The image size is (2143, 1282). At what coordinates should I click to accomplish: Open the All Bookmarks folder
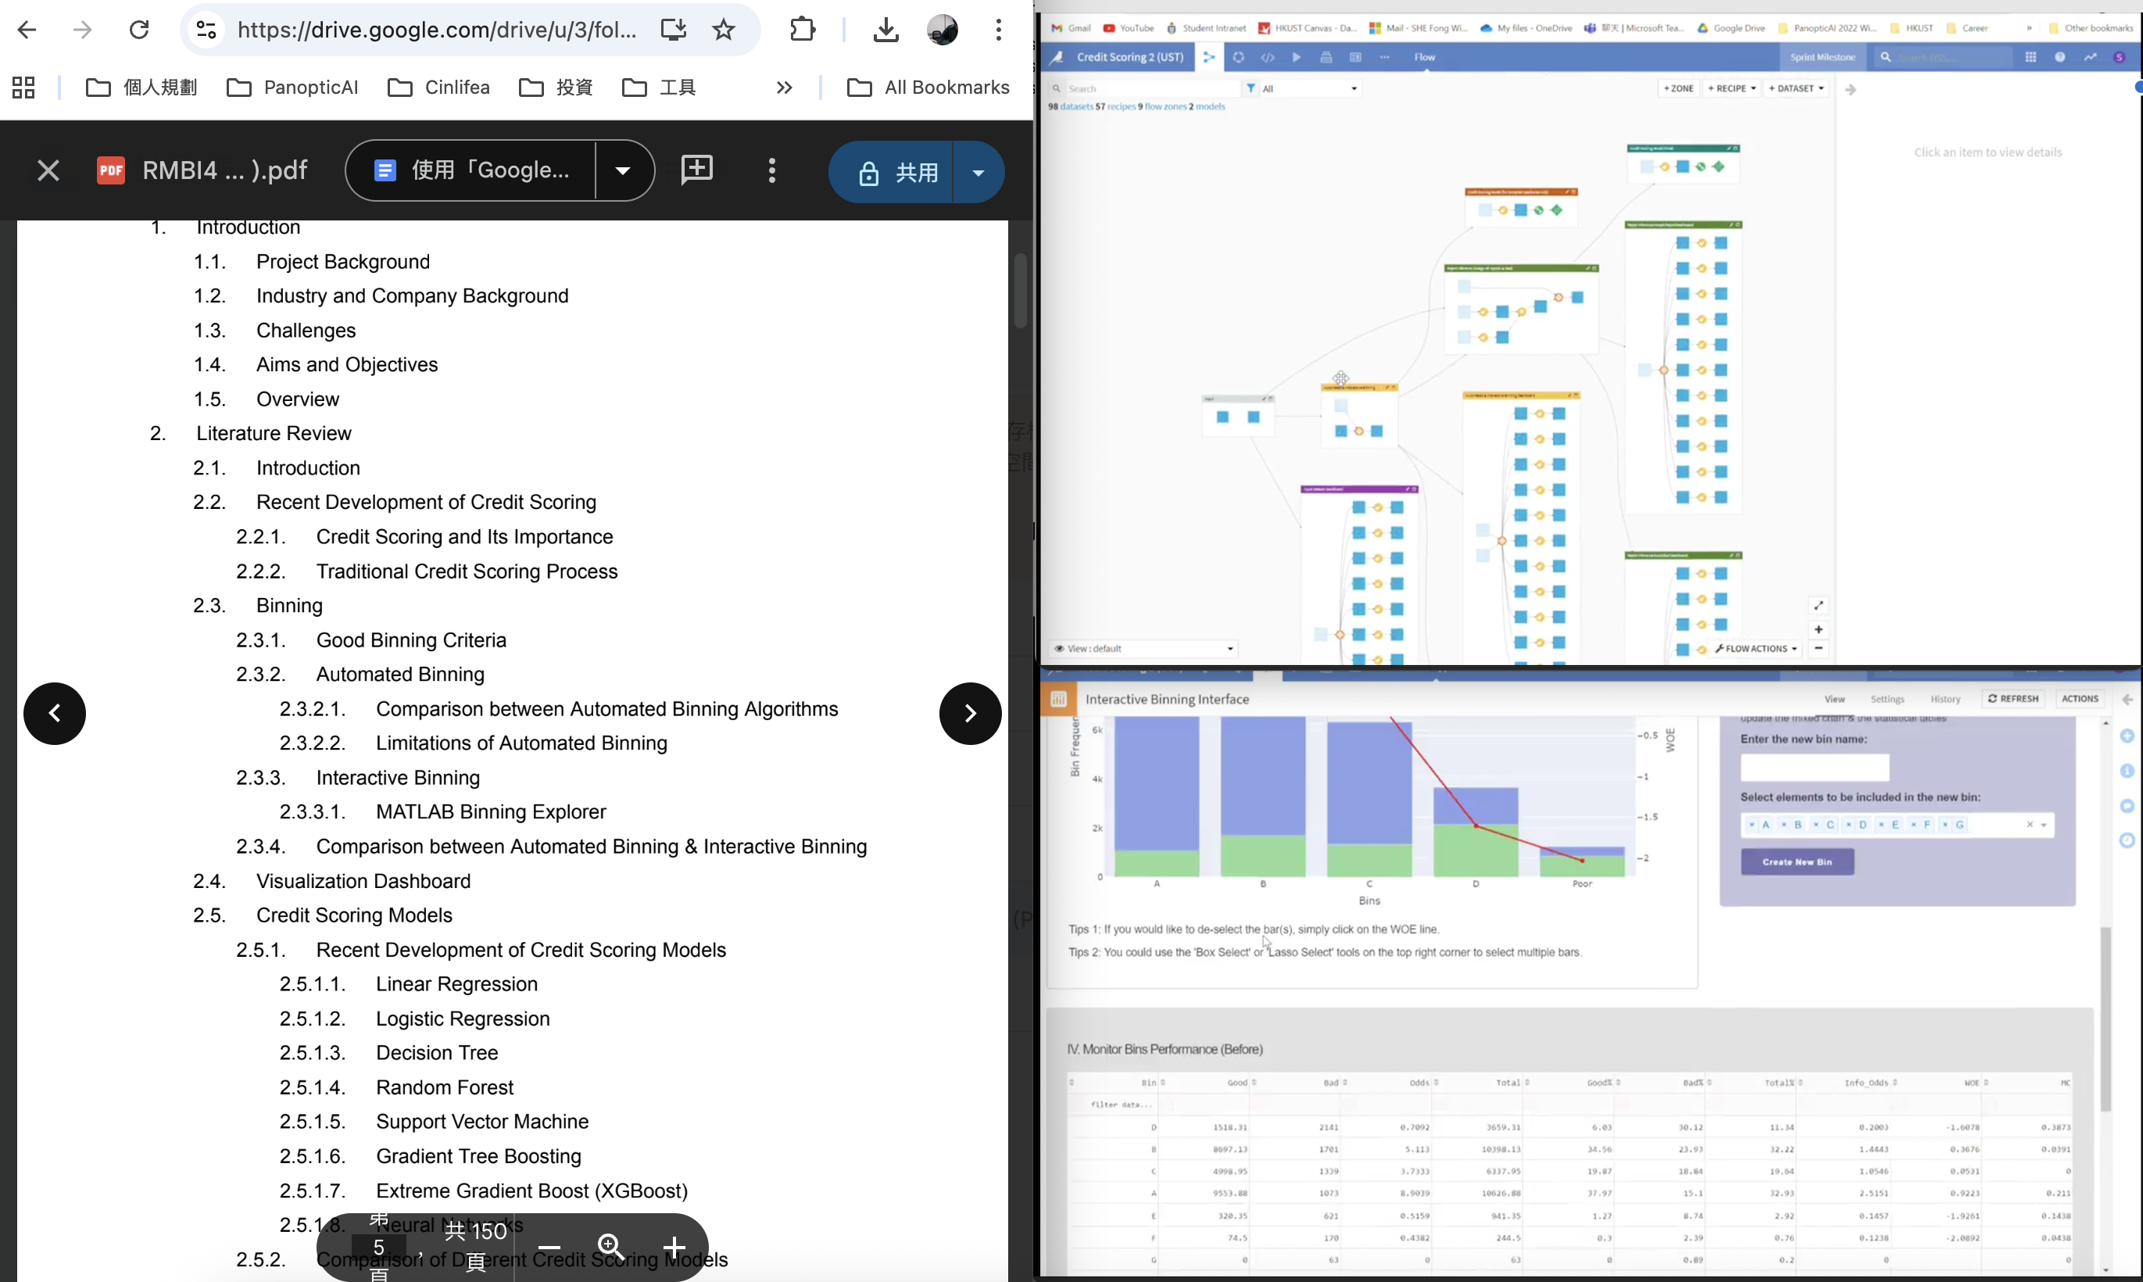point(928,88)
